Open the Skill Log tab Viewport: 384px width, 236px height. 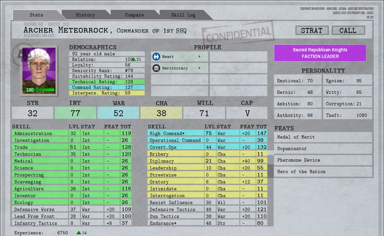tap(183, 15)
